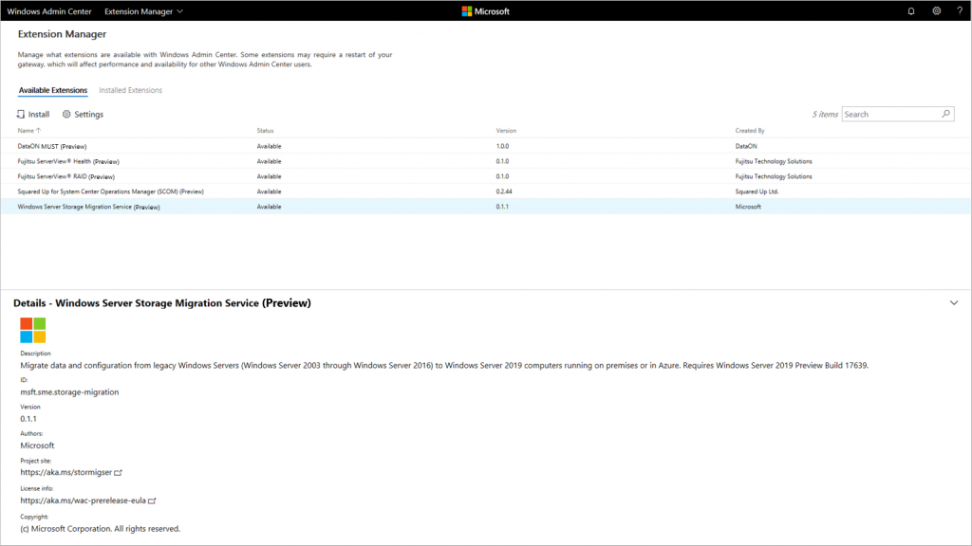
Task: Select DataON MUST (Preview) row
Action: [486, 146]
